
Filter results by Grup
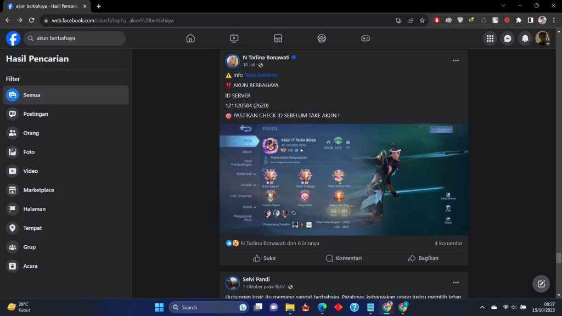[66, 247]
